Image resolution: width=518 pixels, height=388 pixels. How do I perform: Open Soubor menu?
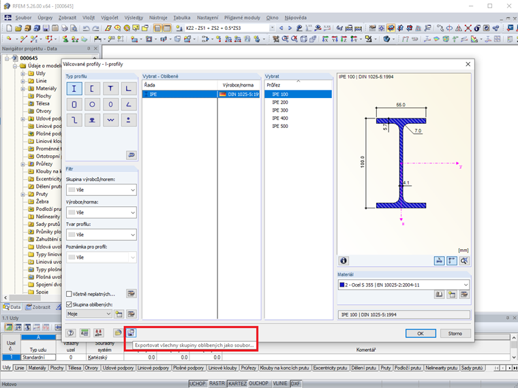tap(23, 18)
